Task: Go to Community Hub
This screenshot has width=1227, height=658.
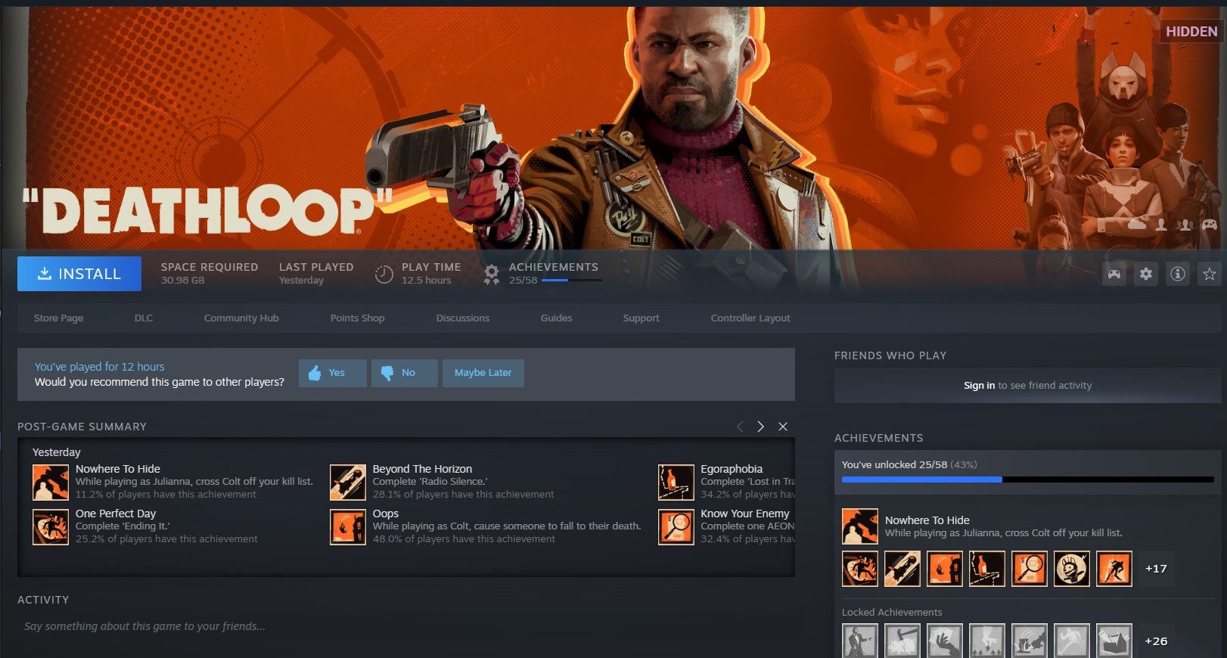Action: pos(241,318)
